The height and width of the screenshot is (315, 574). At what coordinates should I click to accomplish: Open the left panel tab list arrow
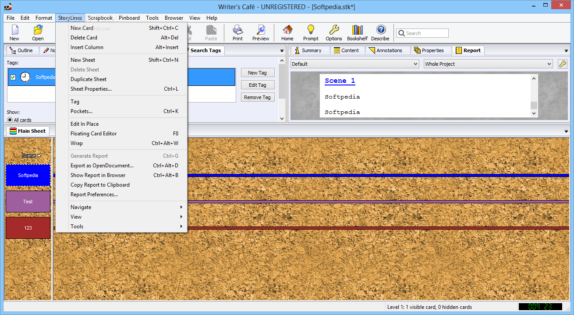pos(282,51)
